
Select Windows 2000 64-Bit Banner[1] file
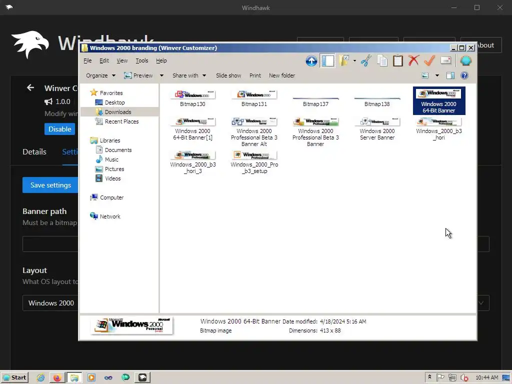(192, 129)
